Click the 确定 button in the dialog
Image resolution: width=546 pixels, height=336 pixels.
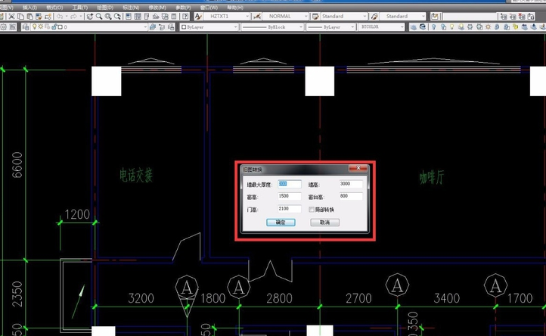(x=281, y=222)
